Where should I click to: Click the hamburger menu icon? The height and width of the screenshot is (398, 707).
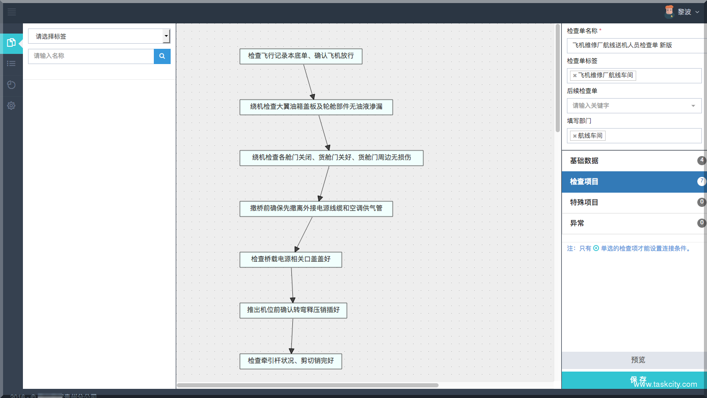11,12
